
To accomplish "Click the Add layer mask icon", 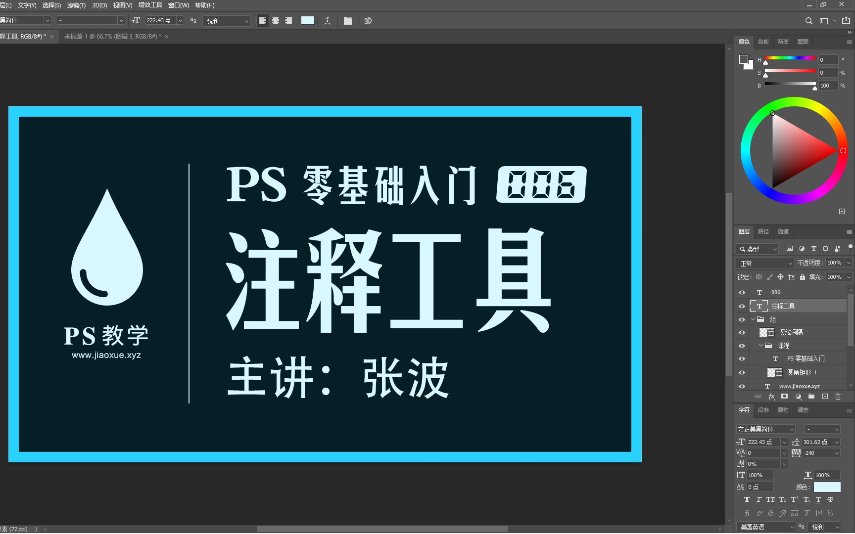I will [784, 396].
